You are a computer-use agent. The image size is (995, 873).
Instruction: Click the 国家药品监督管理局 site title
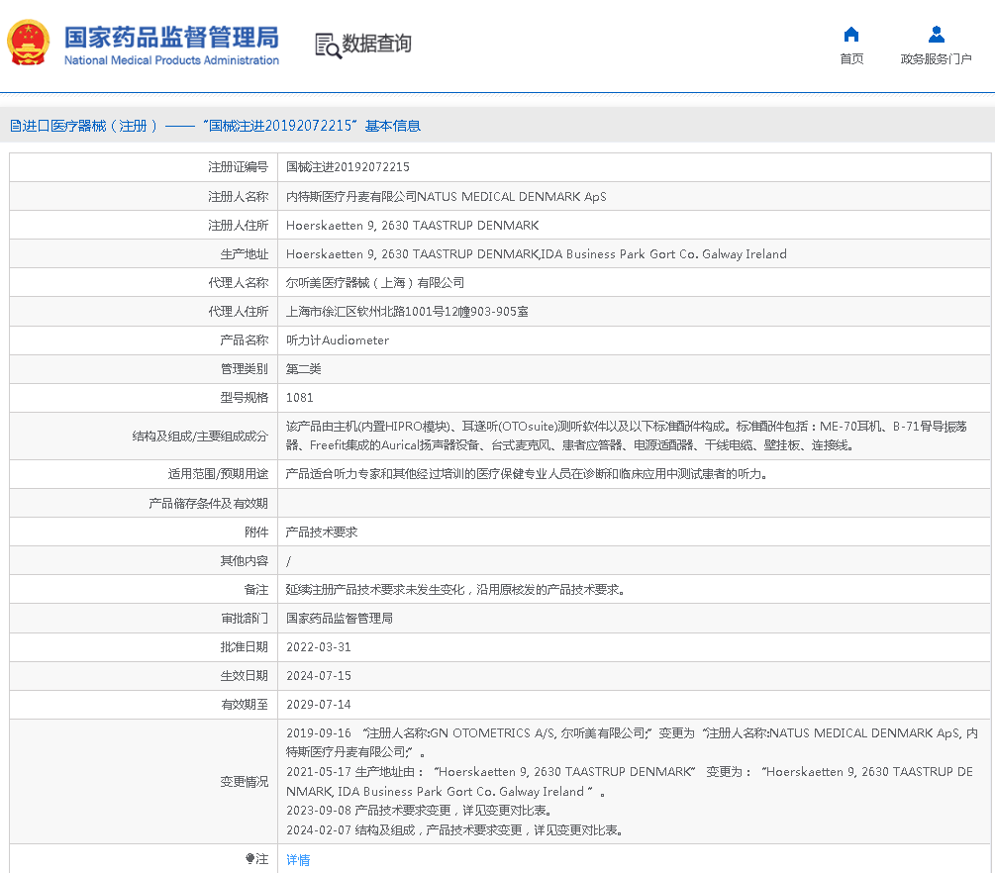pyautogui.click(x=171, y=38)
